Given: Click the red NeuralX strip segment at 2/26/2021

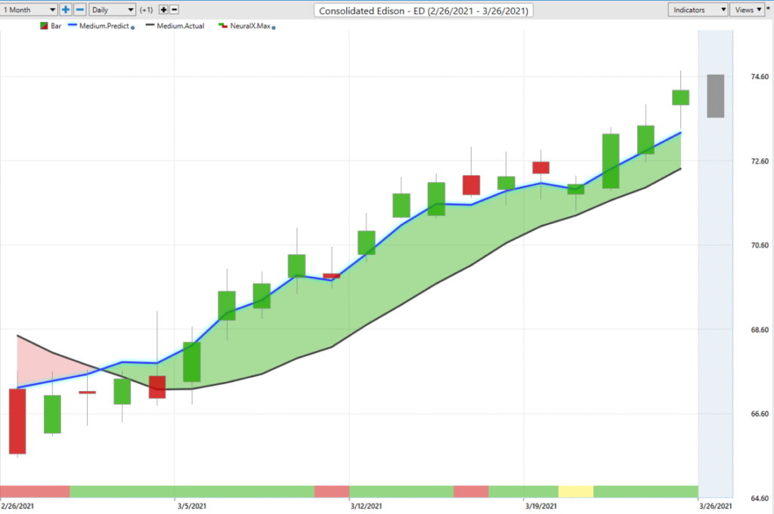Looking at the screenshot, I should tap(35, 491).
